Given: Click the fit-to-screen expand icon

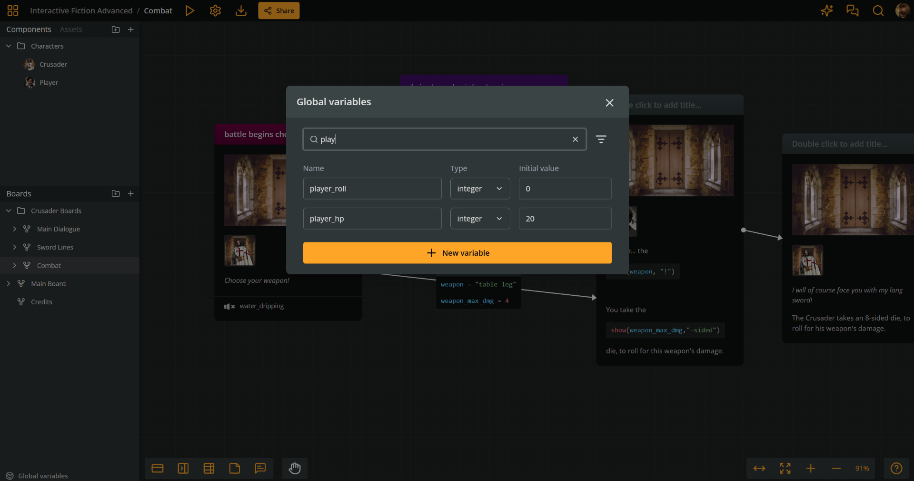Looking at the screenshot, I should coord(785,468).
